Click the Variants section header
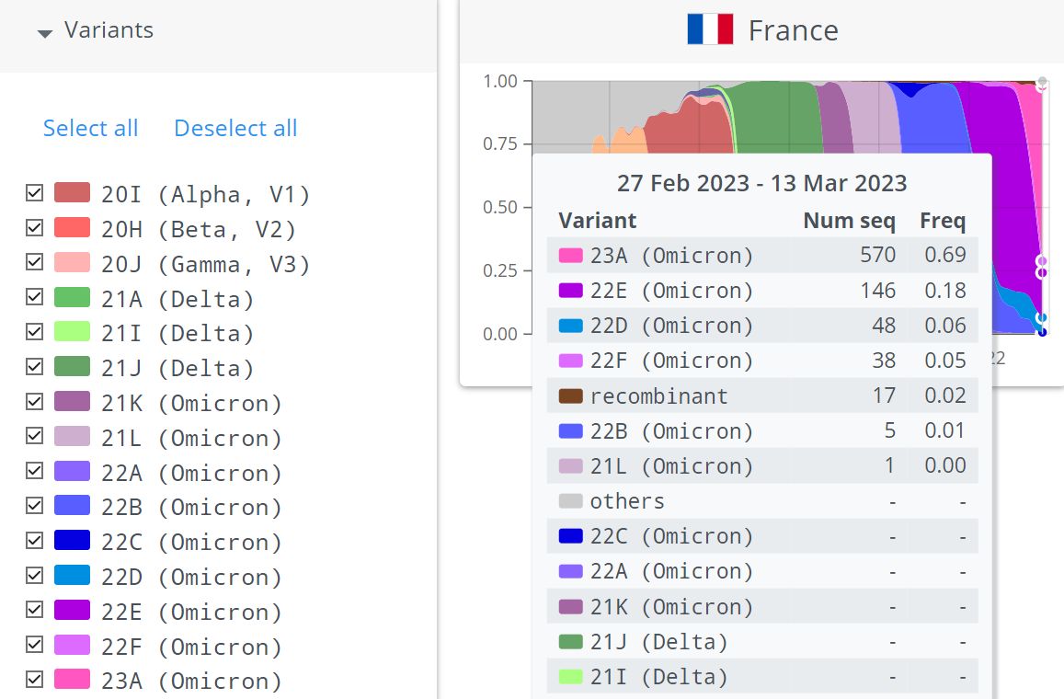 pos(109,30)
